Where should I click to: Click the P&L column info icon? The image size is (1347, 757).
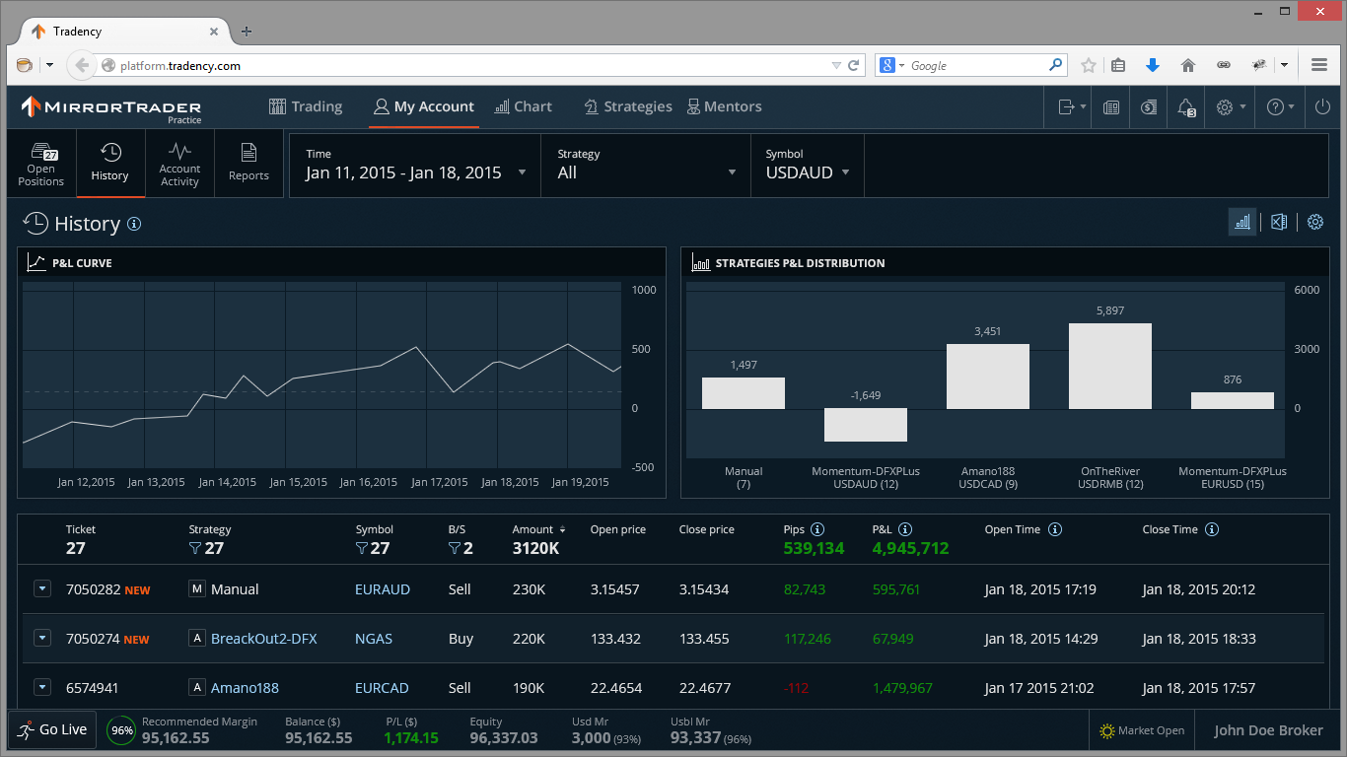coord(905,529)
